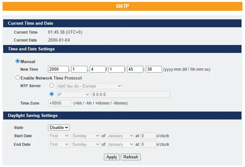Focus the New Time seconds field

154,69
